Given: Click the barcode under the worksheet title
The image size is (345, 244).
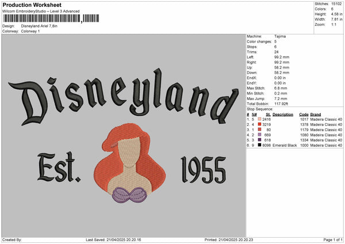Looking at the screenshot, I should (x=51, y=18).
